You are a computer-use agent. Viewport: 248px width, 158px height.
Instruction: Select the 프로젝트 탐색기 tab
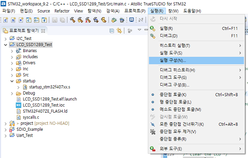24,31
